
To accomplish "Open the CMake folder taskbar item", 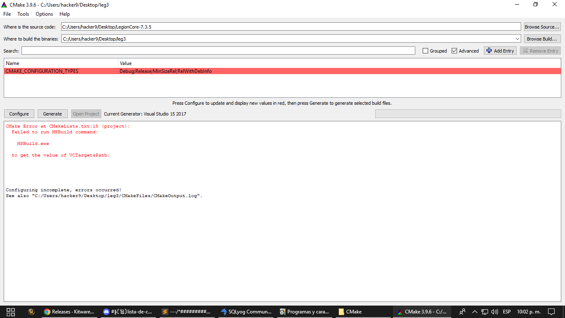I will coord(363,312).
